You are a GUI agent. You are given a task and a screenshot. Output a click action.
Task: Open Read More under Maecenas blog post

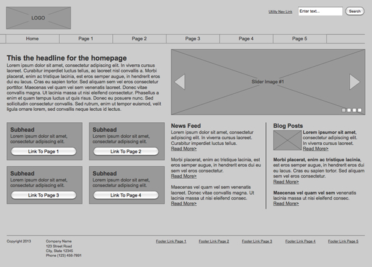point(286,203)
